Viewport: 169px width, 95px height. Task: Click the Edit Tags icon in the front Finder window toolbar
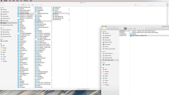[x=143, y=28]
